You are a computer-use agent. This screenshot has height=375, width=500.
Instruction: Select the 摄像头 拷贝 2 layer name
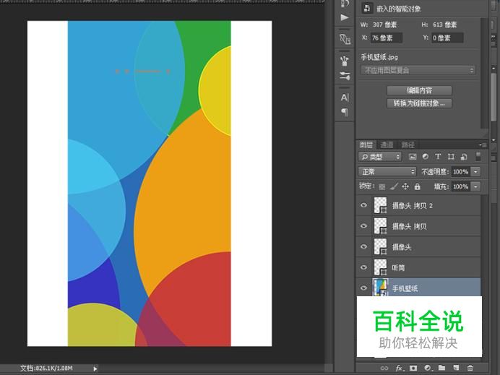[413, 206]
